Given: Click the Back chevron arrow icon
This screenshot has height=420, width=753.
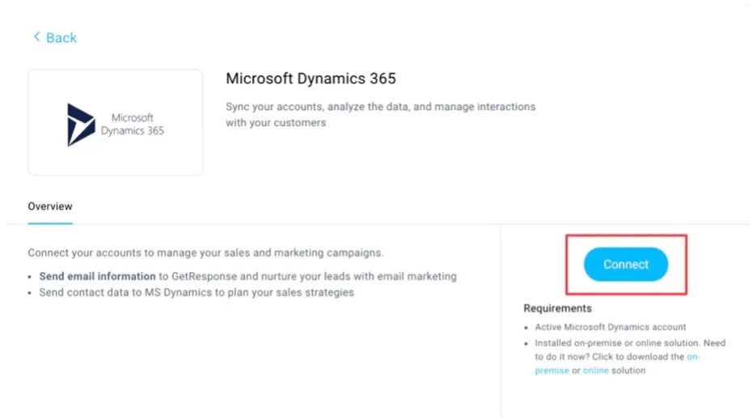Looking at the screenshot, I should point(36,37).
